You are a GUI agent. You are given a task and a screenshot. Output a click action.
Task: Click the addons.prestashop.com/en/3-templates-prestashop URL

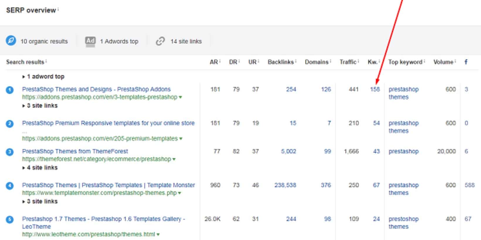coord(100,97)
